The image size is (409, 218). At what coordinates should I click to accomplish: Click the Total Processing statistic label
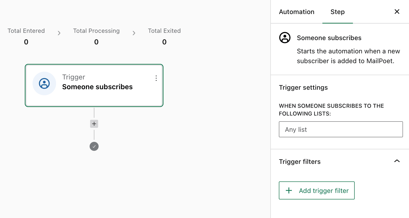point(96,31)
